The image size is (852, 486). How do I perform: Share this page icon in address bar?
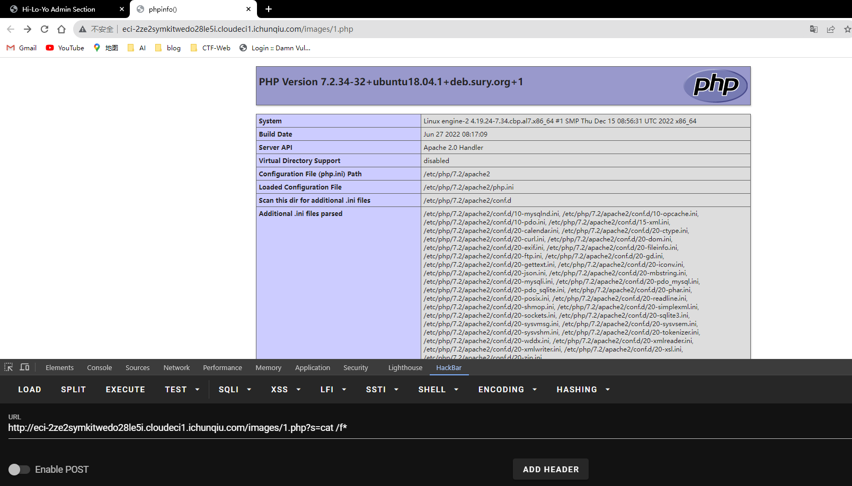point(831,29)
